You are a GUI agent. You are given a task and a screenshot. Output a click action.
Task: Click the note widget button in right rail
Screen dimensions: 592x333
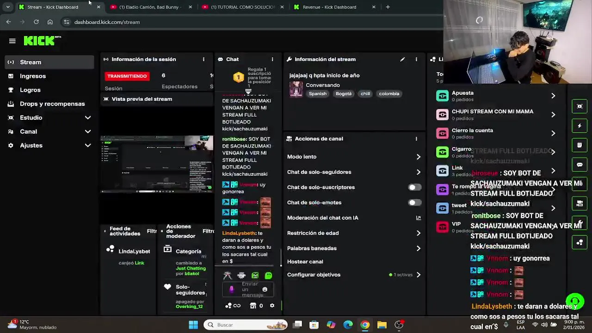point(580,145)
